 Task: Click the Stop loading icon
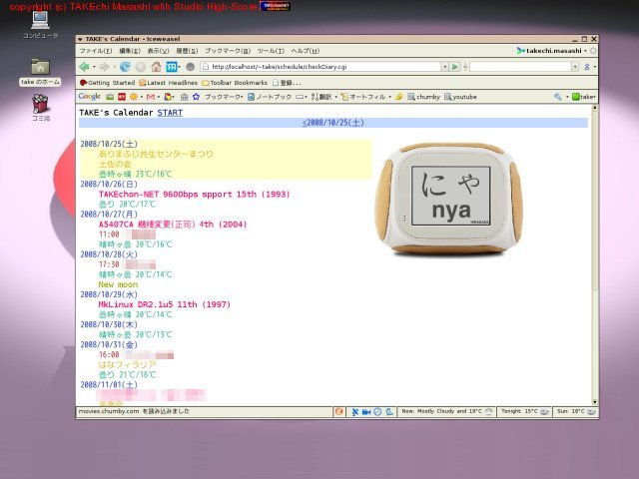pyautogui.click(x=140, y=67)
